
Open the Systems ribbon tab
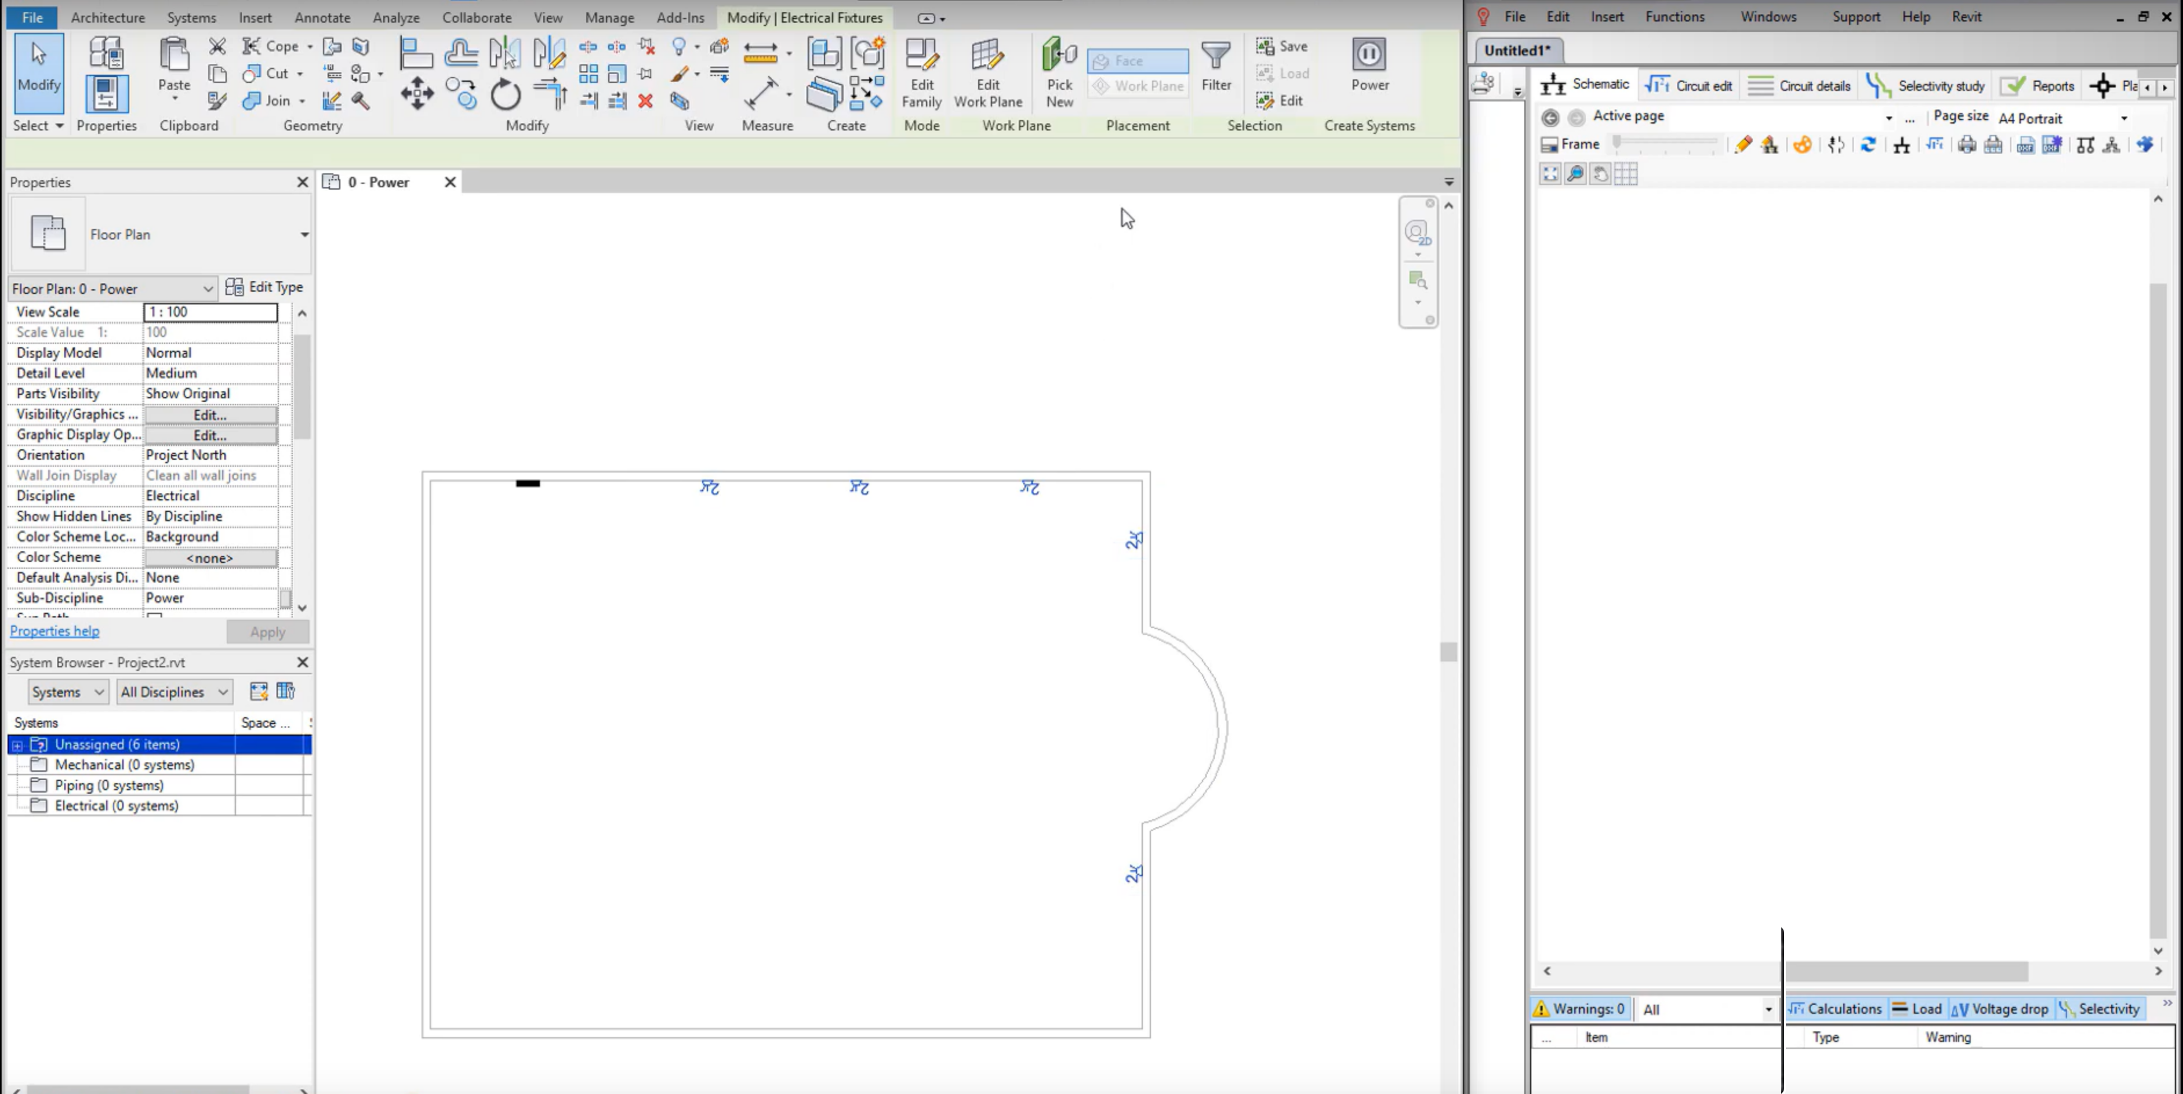point(191,17)
